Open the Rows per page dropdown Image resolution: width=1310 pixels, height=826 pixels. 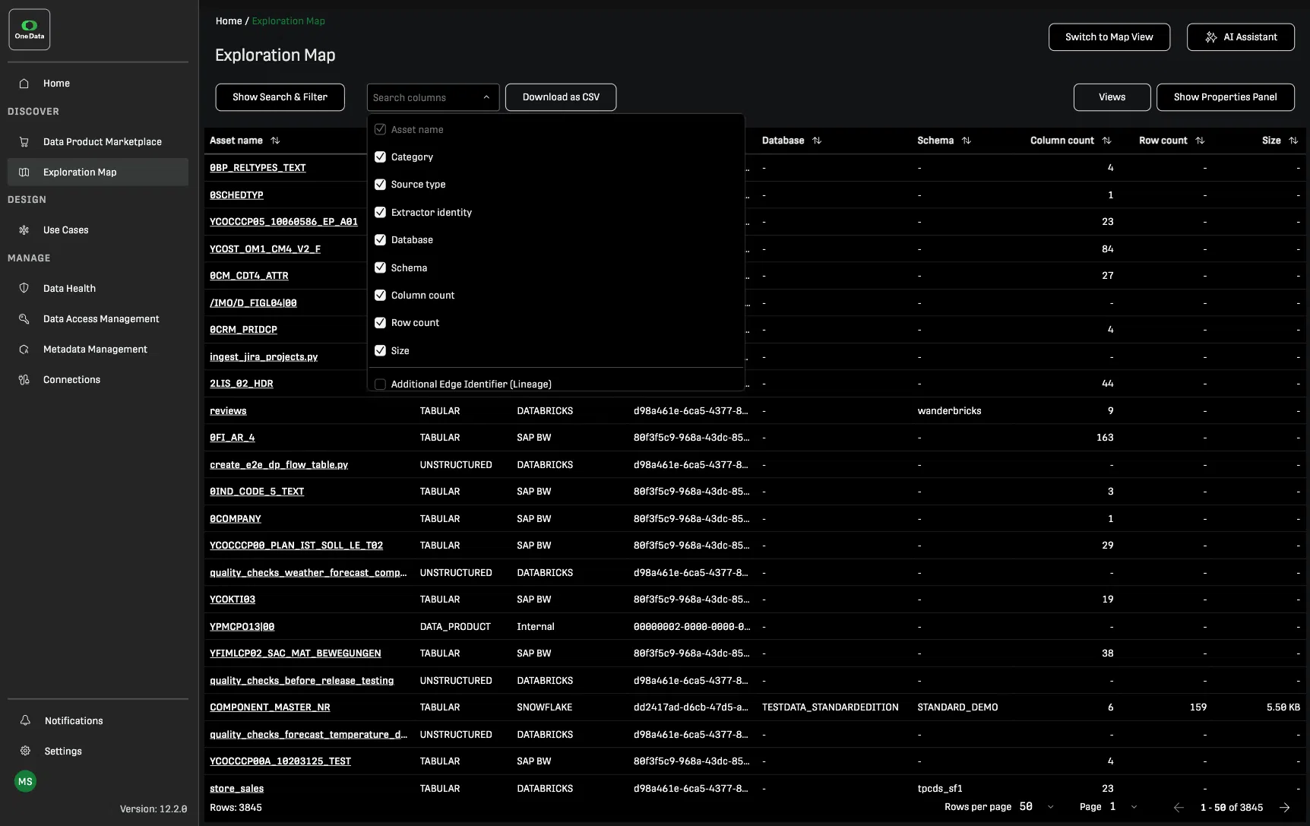coord(1038,807)
